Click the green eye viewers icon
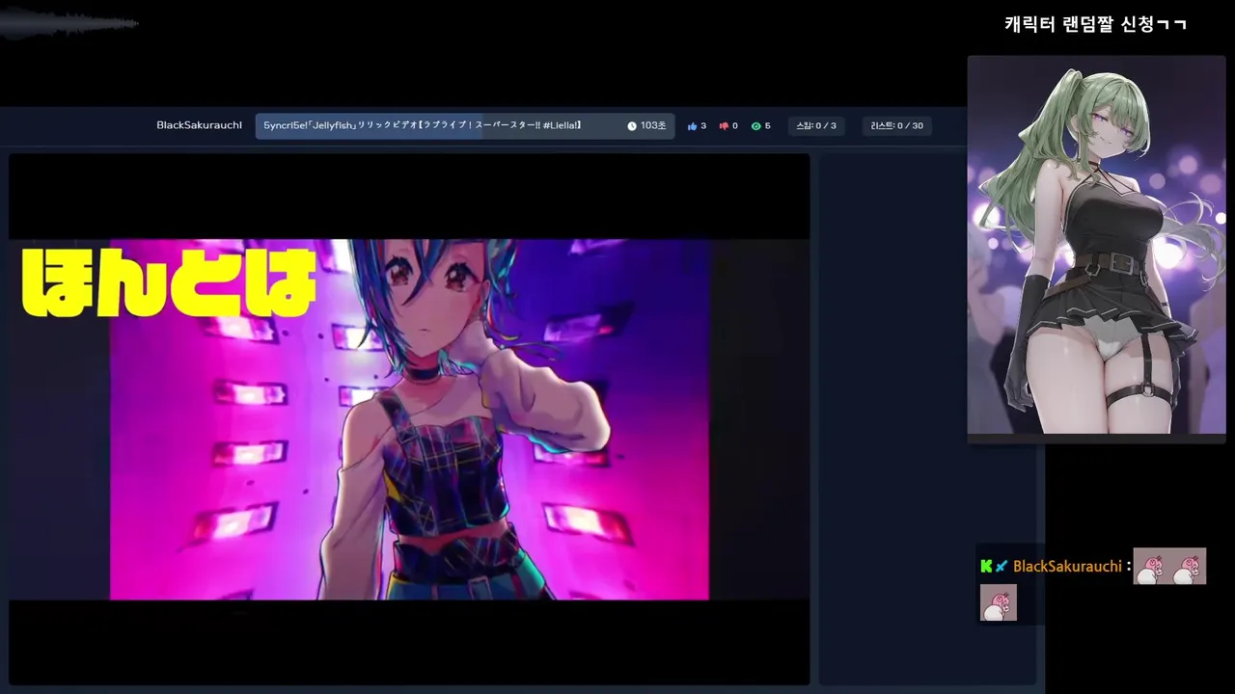The height and width of the screenshot is (694, 1235). (x=756, y=126)
